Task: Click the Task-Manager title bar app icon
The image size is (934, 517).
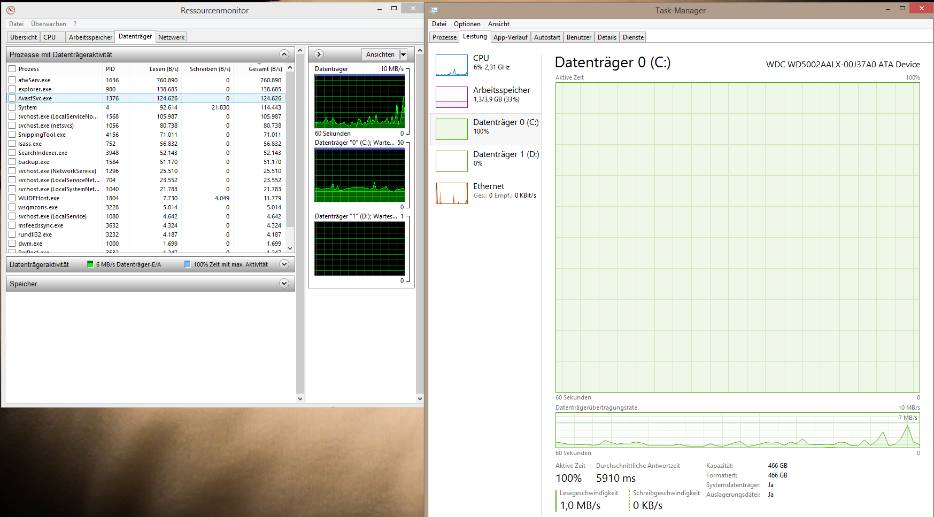Action: click(x=434, y=10)
